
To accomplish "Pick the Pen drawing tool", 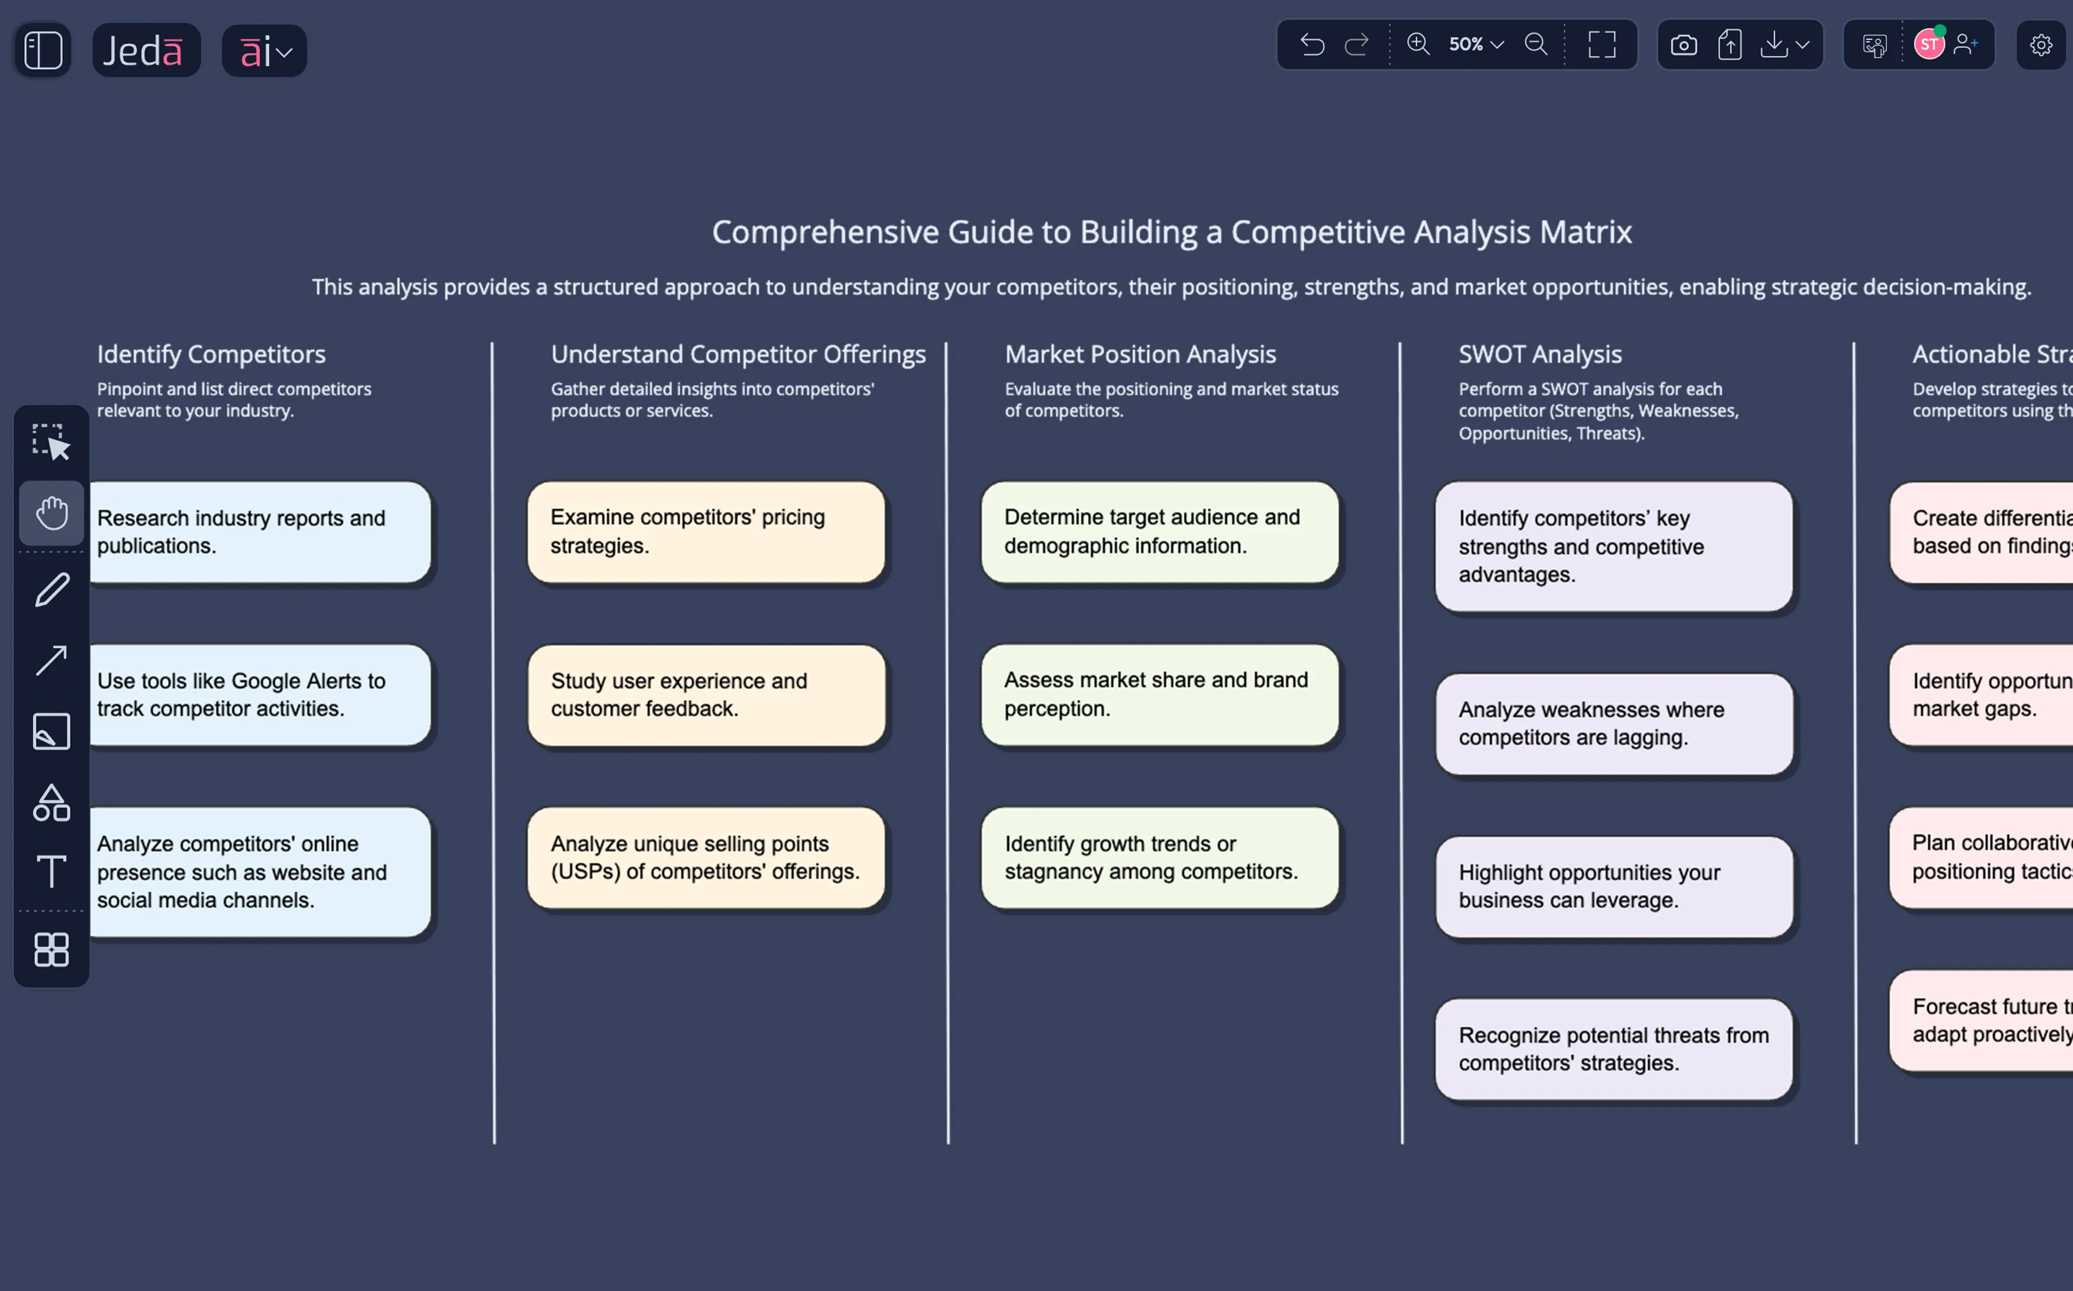I will (51, 589).
